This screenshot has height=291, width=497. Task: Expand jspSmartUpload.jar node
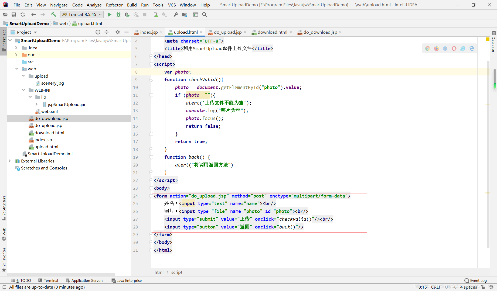37,104
